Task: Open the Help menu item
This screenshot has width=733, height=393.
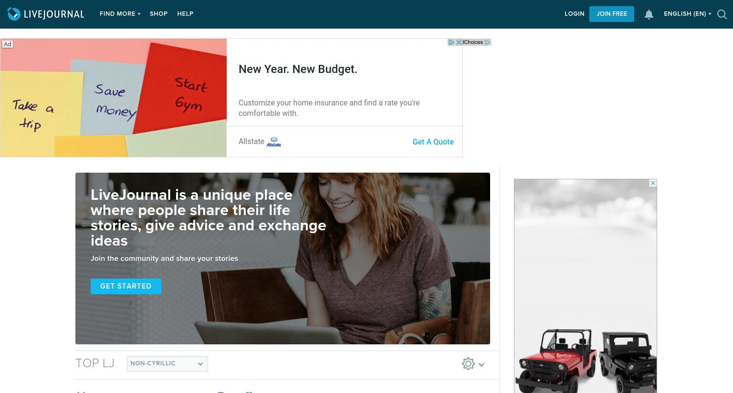Action: (x=185, y=14)
